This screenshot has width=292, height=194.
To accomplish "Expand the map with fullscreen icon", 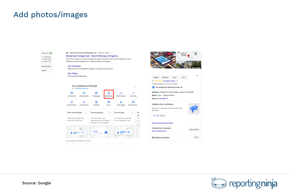I will 199,54.
